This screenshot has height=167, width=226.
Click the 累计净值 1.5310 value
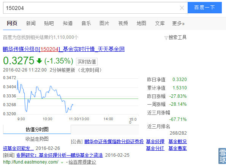(x=180, y=88)
